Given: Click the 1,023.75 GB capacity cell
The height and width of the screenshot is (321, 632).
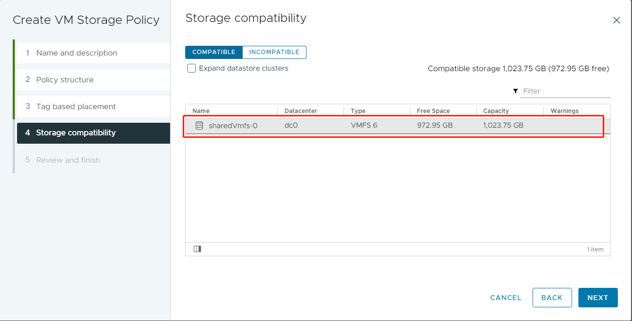Looking at the screenshot, I should pyautogui.click(x=503, y=126).
